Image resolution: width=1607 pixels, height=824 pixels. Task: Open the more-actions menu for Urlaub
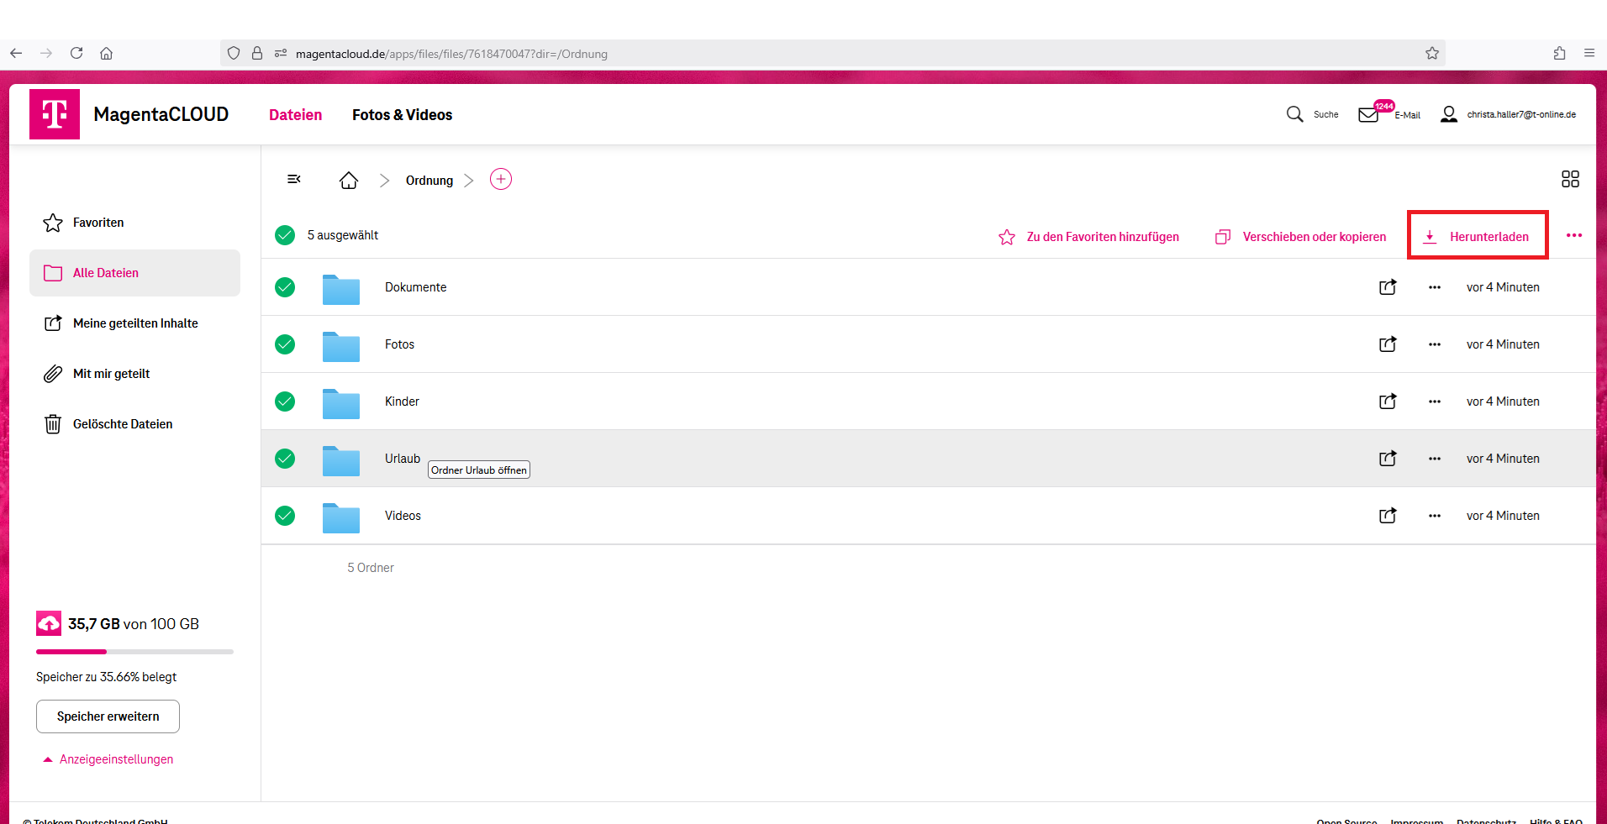point(1434,459)
